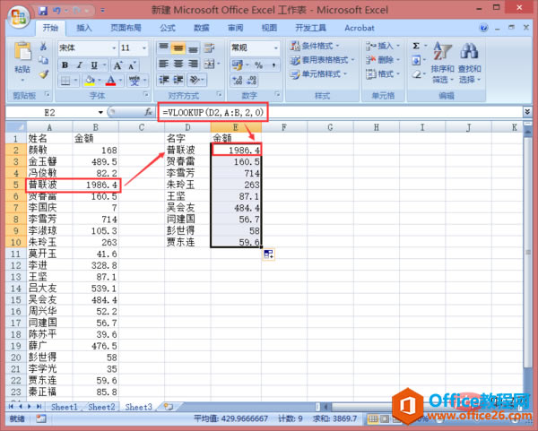Switch to the 插入 ribbon tab
Image resolution: width=538 pixels, height=431 pixels.
[x=84, y=28]
